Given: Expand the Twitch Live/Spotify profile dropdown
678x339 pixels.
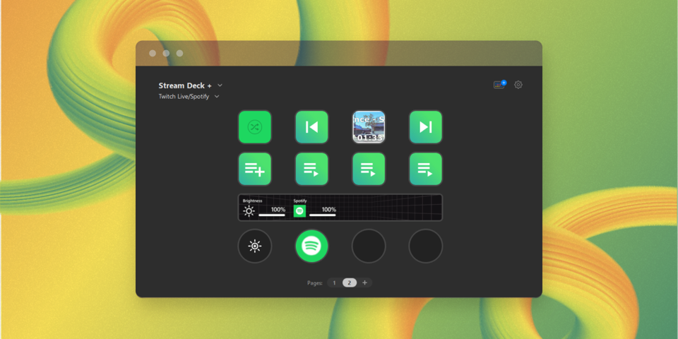Looking at the screenshot, I should [189, 97].
